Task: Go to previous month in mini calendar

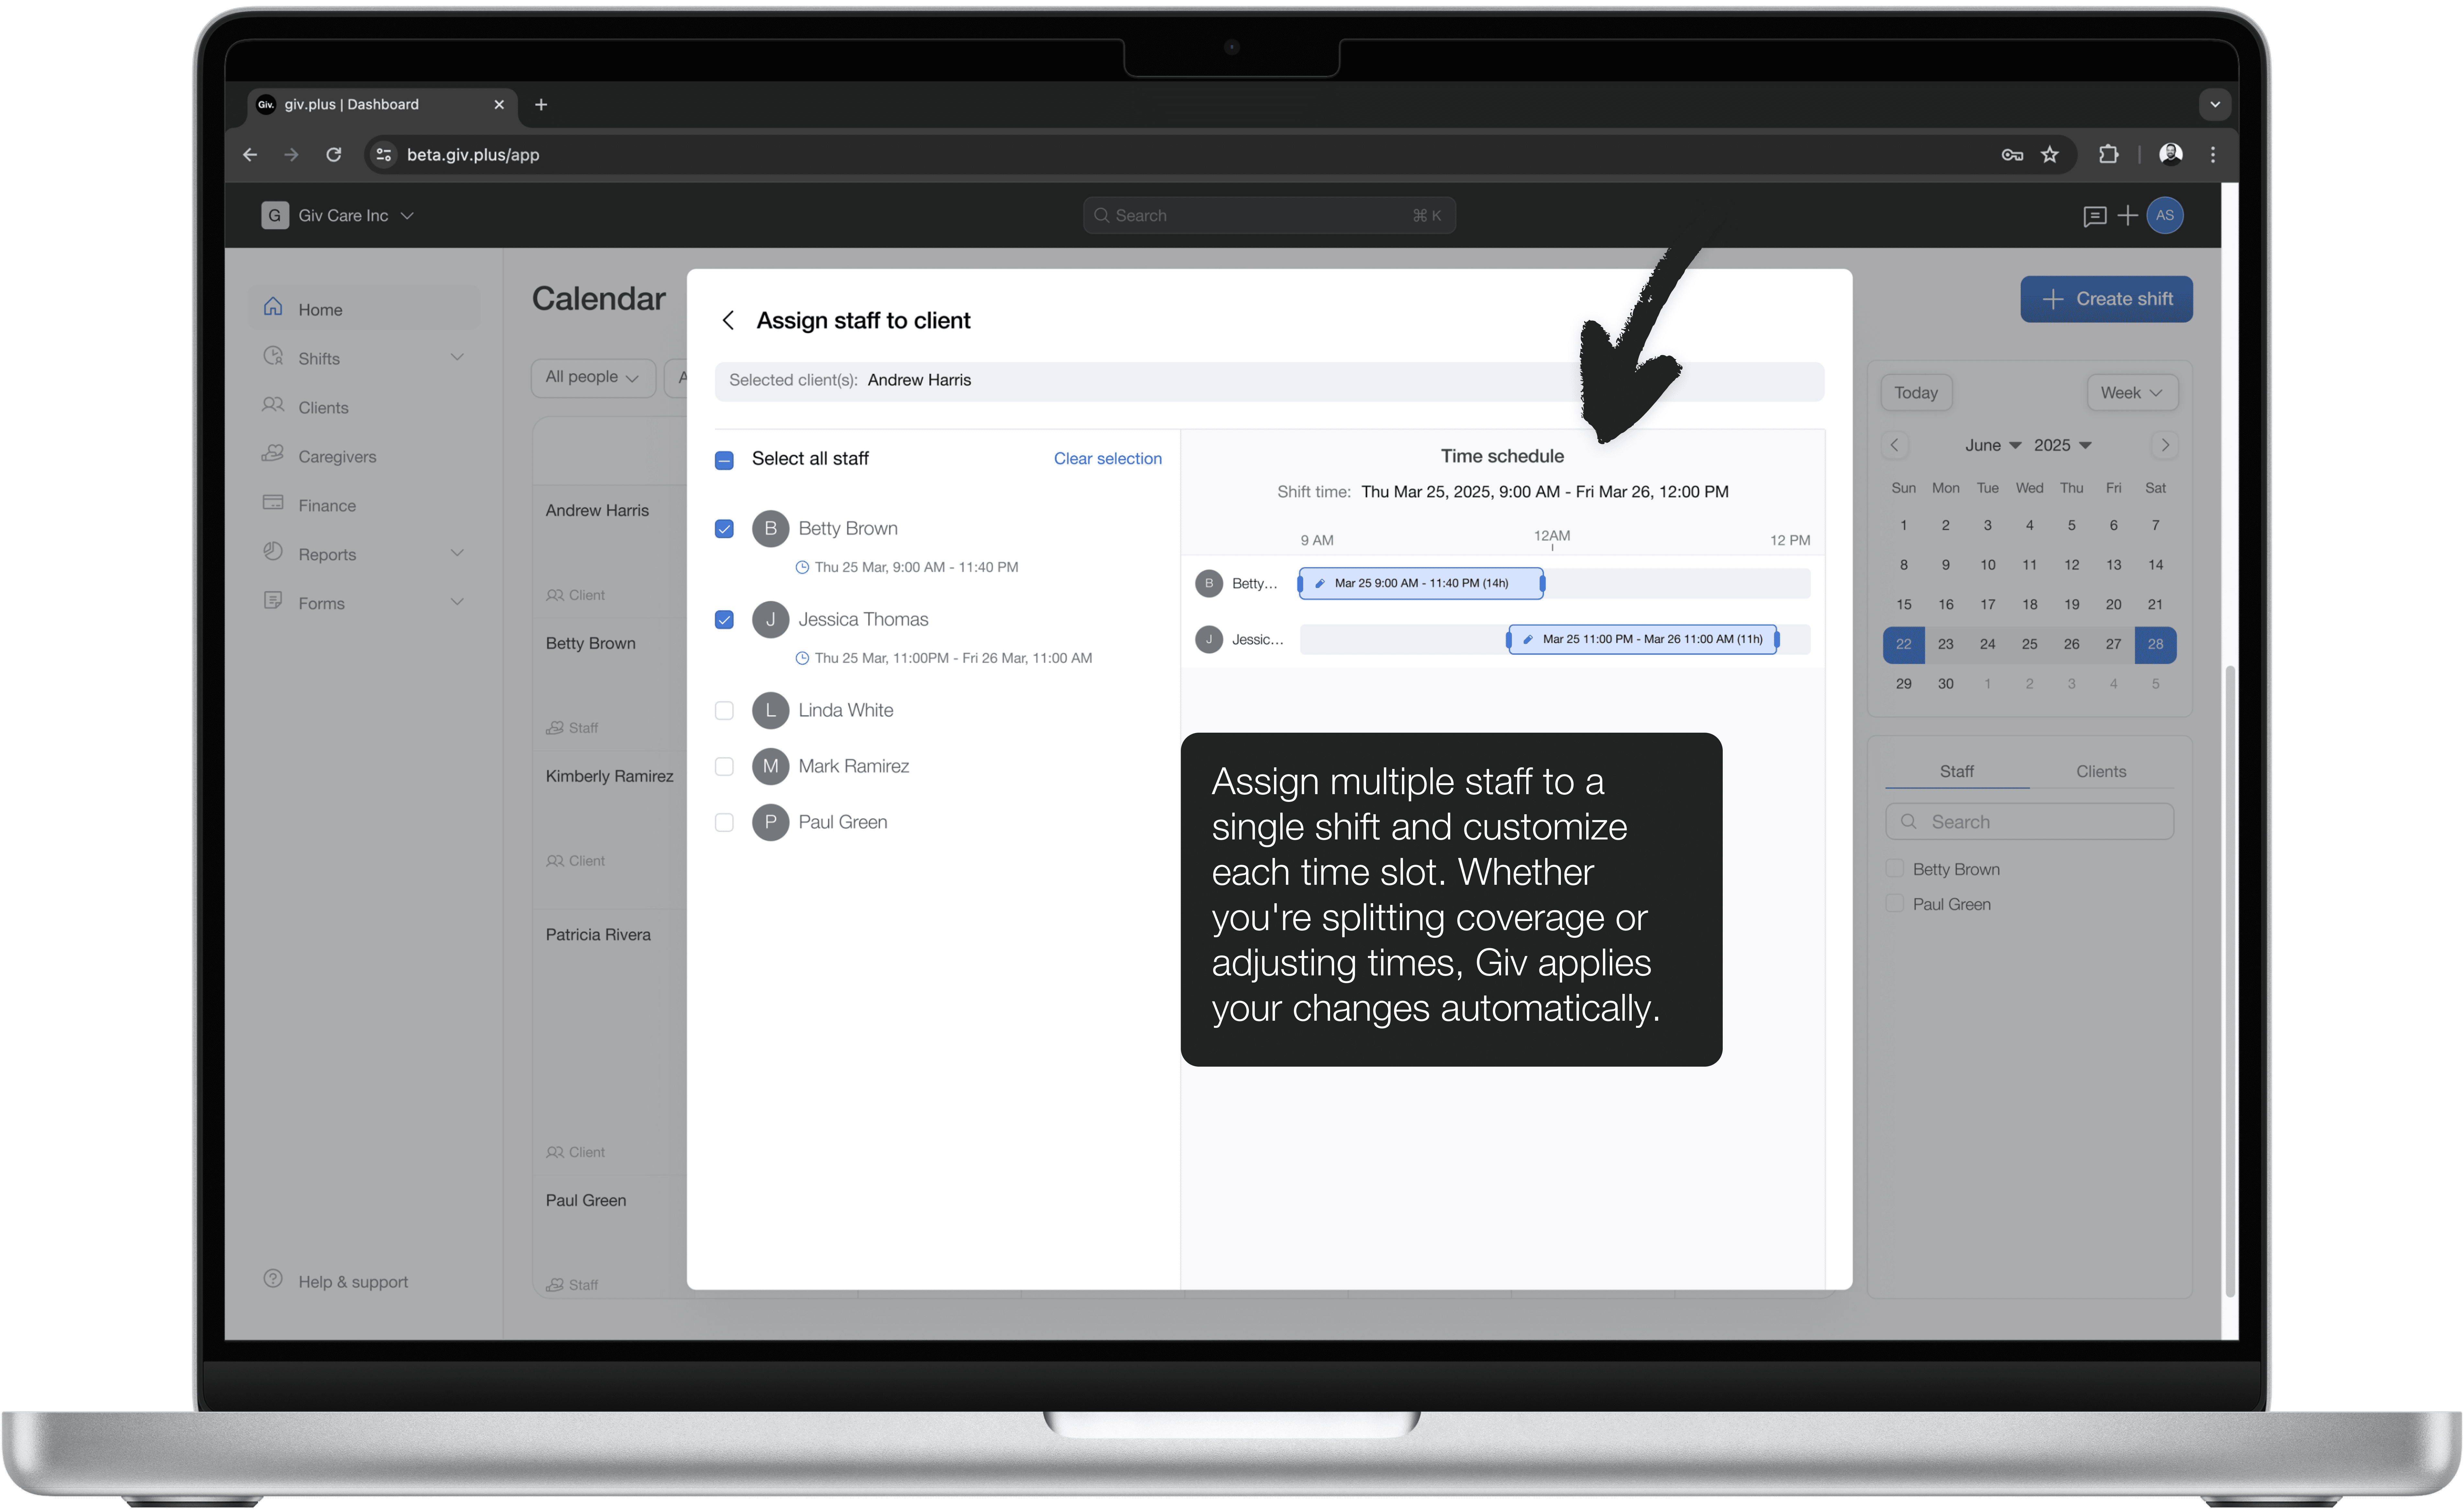Action: click(1894, 445)
